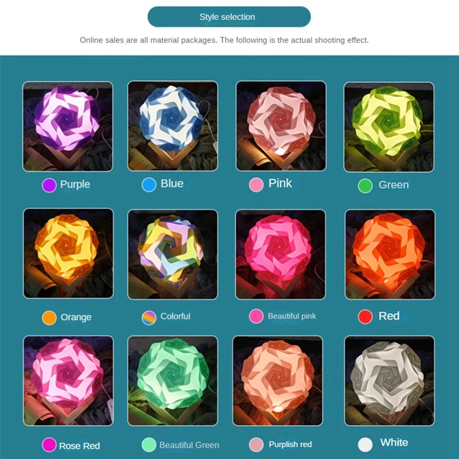Click the Beautiful pink label text
This screenshot has width=459, height=459.
292,316
